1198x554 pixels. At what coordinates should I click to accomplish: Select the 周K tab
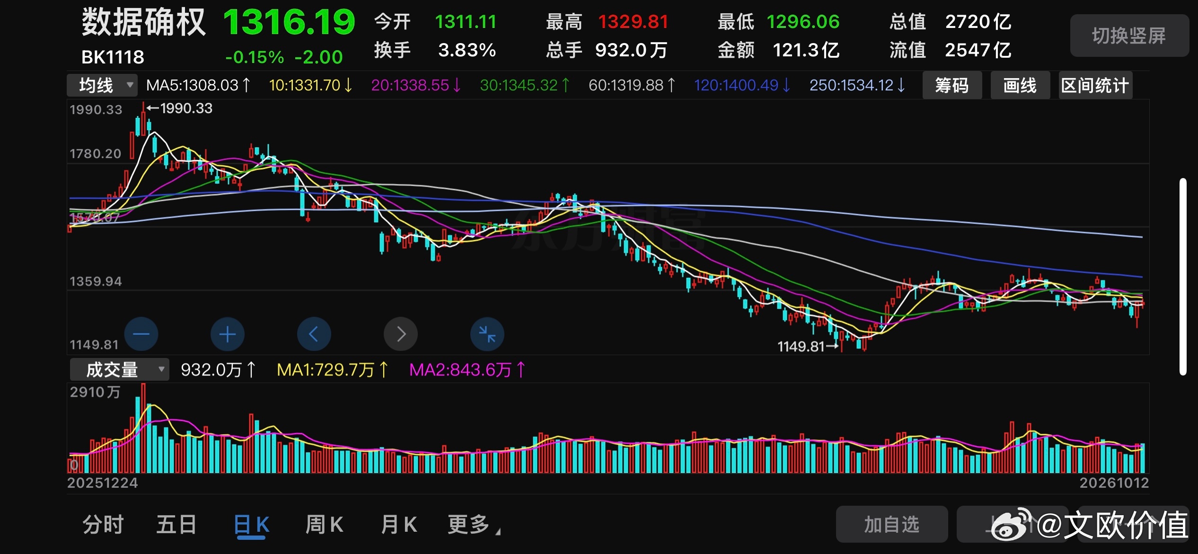point(324,525)
